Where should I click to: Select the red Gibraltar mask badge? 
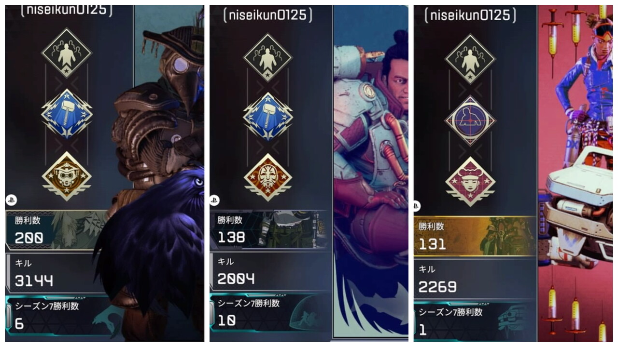pyautogui.click(x=268, y=177)
